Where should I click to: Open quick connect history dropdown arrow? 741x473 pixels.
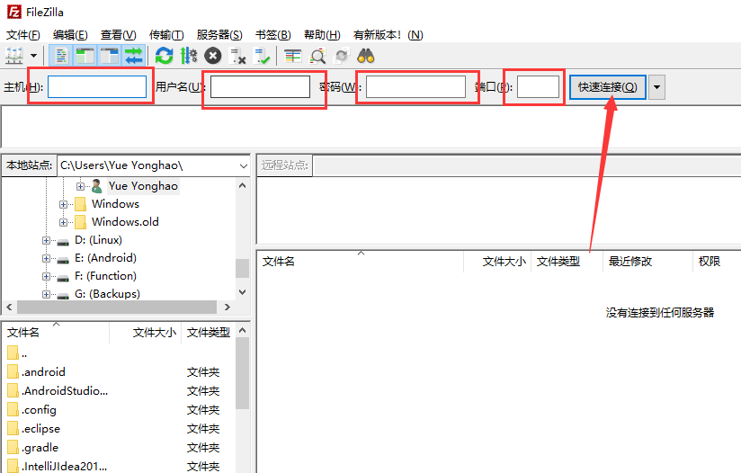656,87
